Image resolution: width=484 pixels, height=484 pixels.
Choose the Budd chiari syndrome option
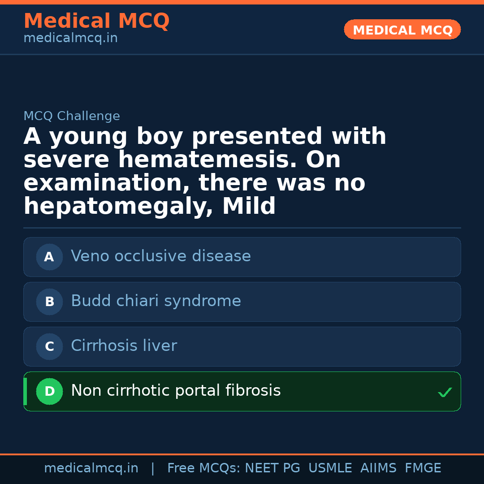pos(156,301)
